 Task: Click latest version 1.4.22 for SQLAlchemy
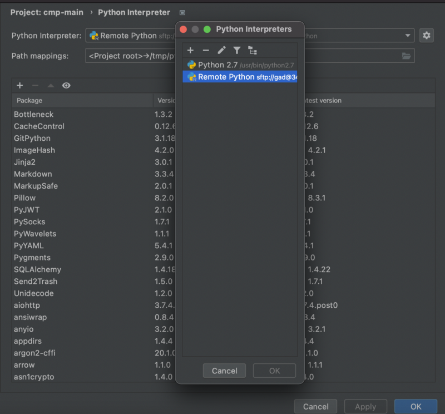[319, 269]
